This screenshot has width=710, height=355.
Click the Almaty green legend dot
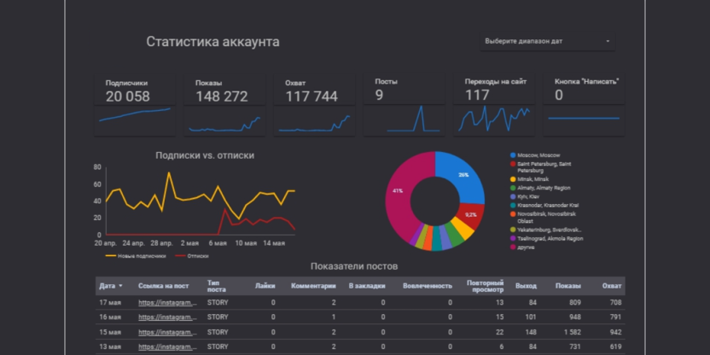[512, 188]
